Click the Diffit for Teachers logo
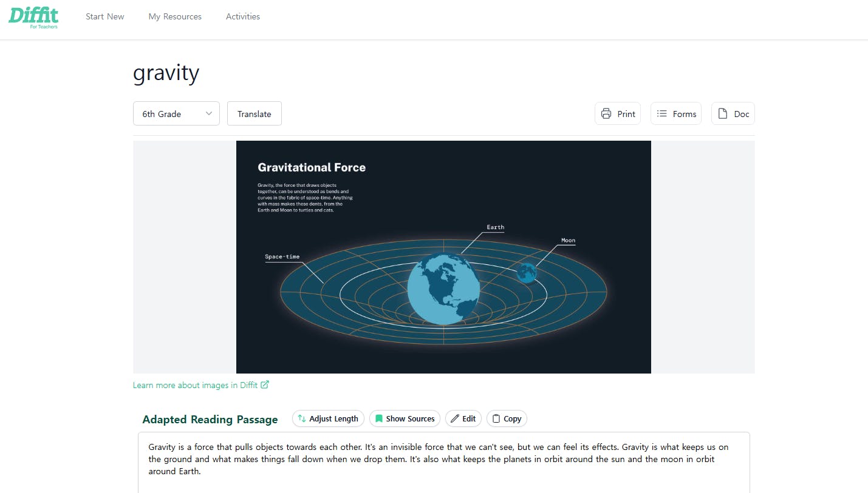This screenshot has height=493, width=868. click(33, 18)
